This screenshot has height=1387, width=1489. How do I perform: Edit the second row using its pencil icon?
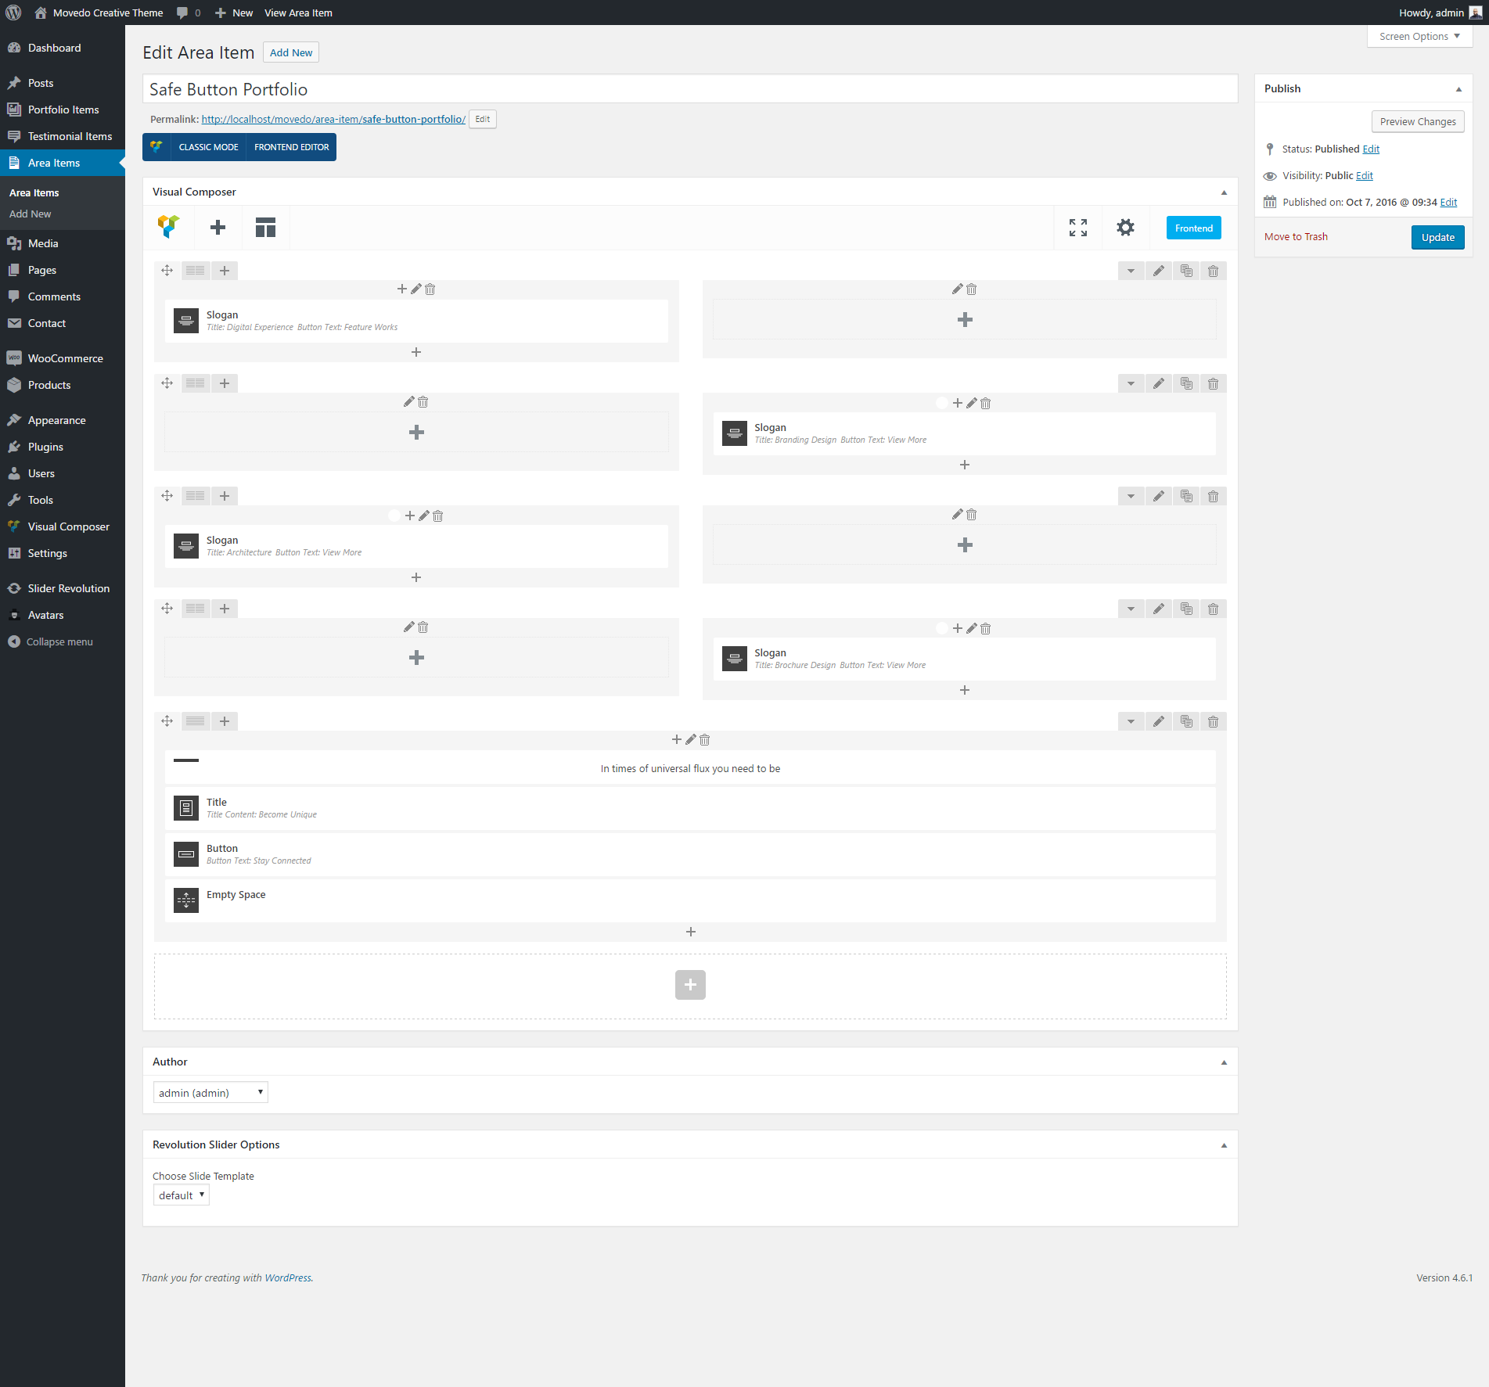coord(1158,383)
